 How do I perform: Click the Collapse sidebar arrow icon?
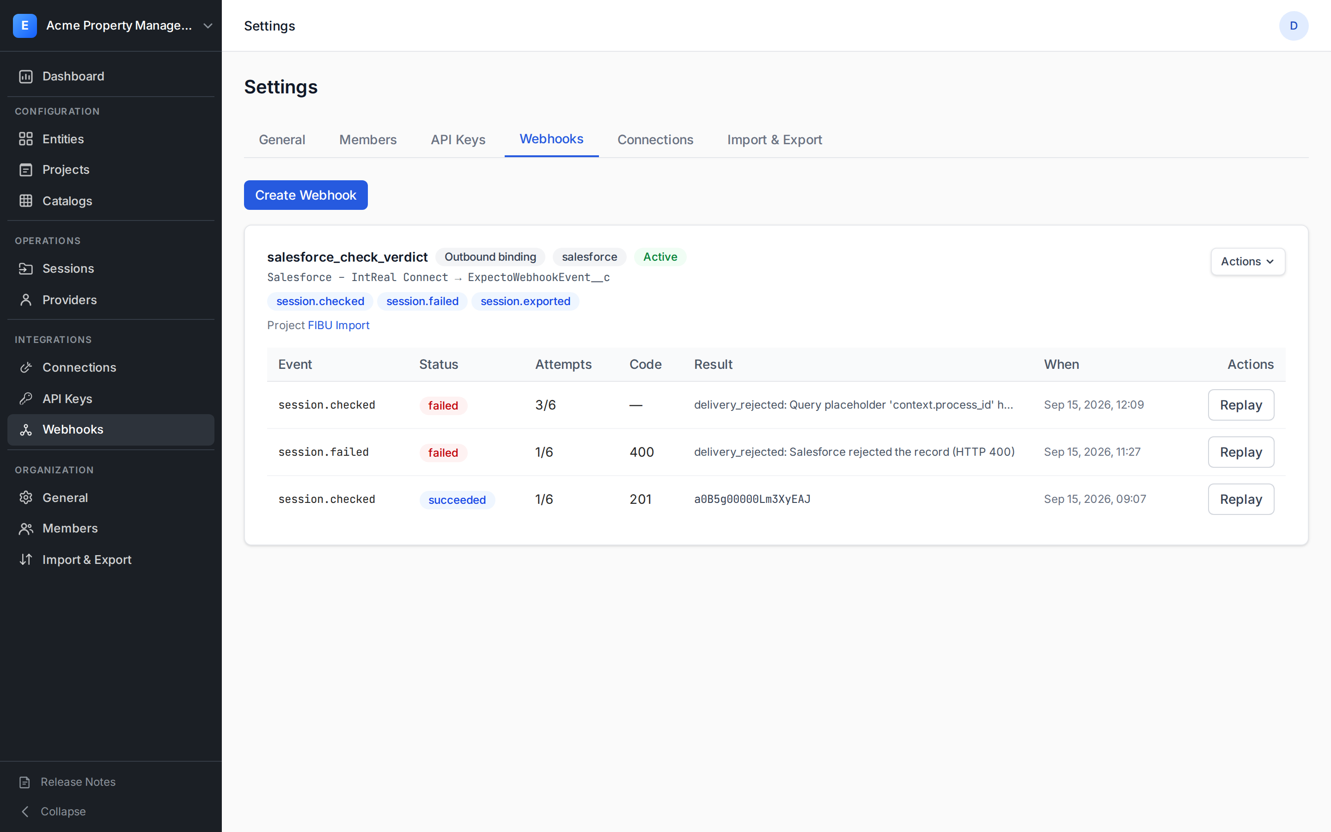(25, 812)
